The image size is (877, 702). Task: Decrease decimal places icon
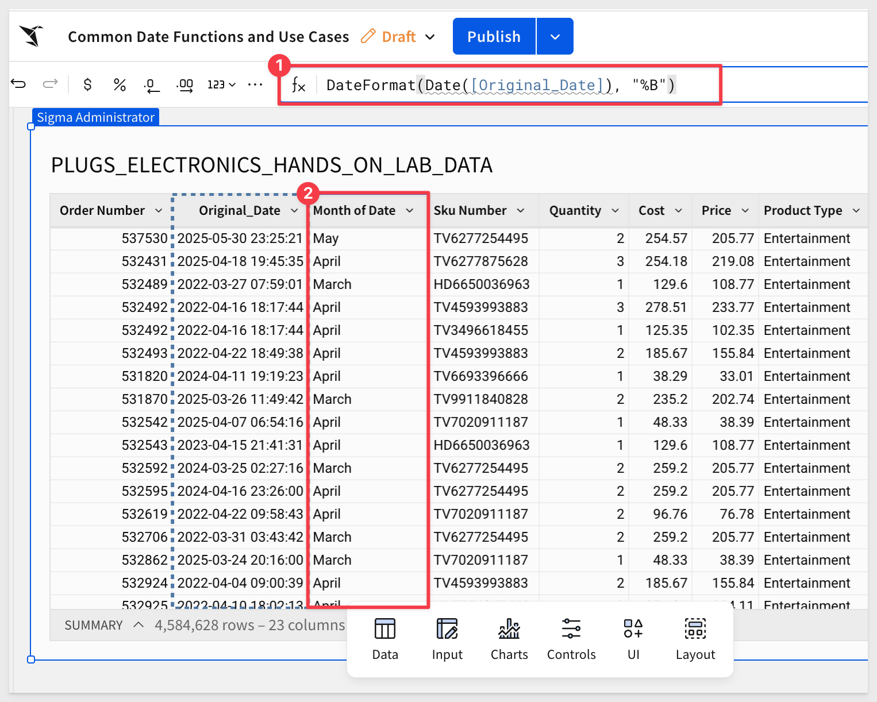(x=151, y=86)
